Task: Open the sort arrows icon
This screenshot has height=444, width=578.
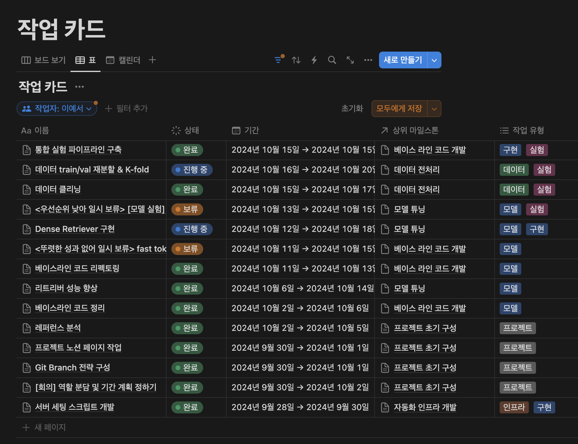Action: point(296,60)
